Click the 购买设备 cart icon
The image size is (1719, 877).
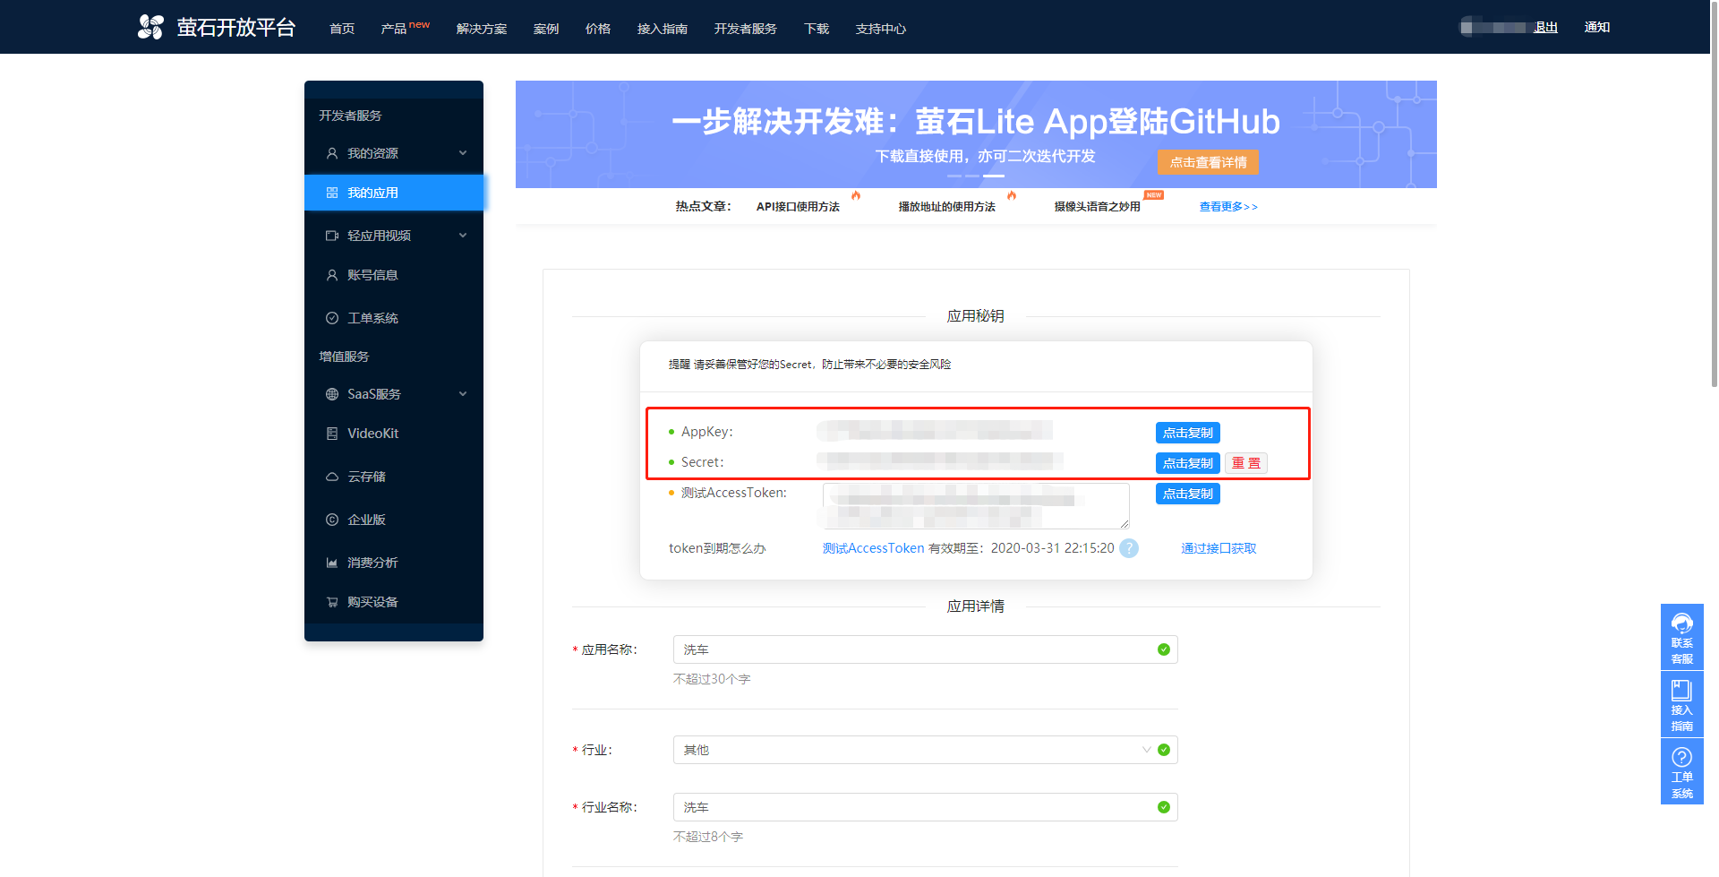click(332, 602)
